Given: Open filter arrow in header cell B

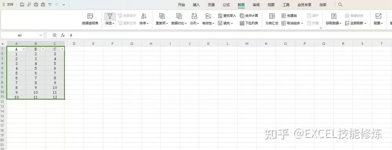Looking at the screenshot, I should coord(43,49).
